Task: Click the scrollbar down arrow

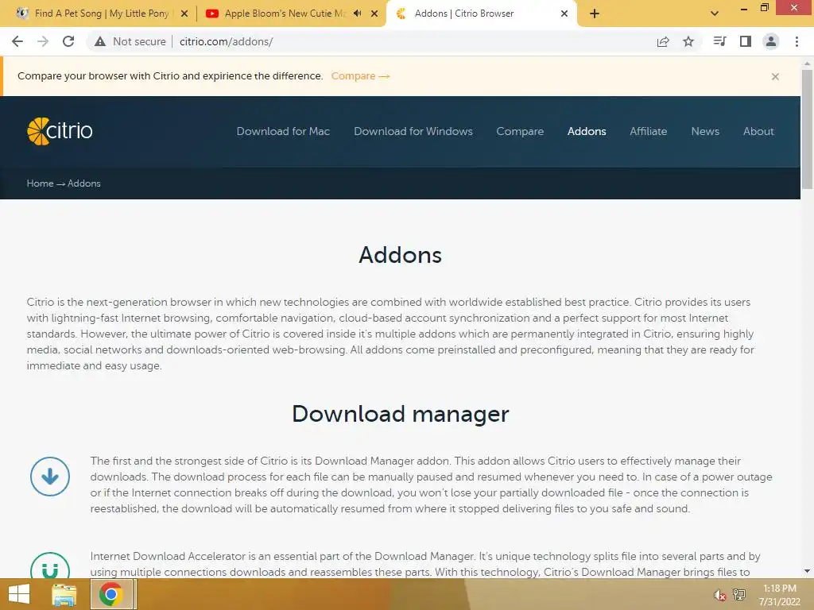Action: pyautogui.click(x=807, y=571)
